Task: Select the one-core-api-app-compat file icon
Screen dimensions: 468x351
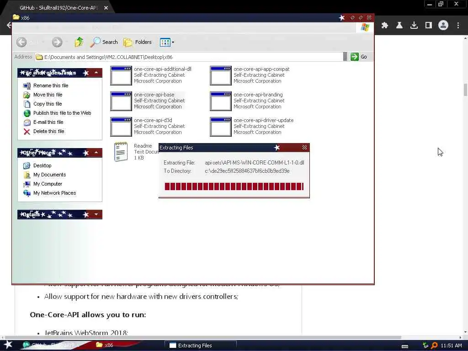Action: [221, 75]
